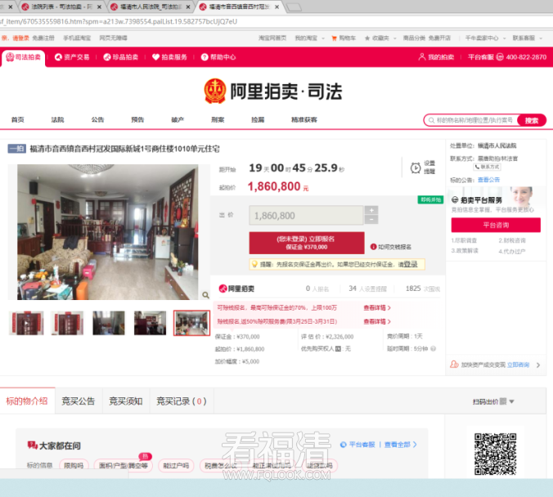The width and height of the screenshot is (553, 497).
Task: Click the 阿里拍卖·司法 logo emblem
Action: (x=215, y=91)
